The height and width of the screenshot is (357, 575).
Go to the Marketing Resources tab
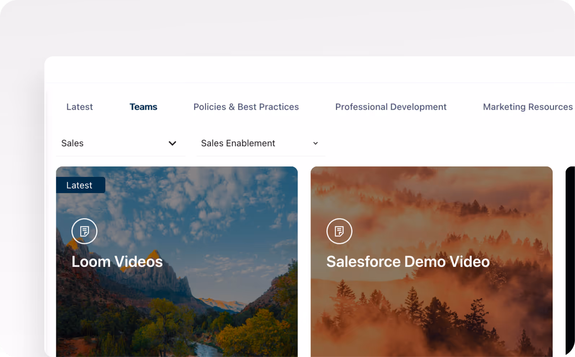[x=528, y=107]
